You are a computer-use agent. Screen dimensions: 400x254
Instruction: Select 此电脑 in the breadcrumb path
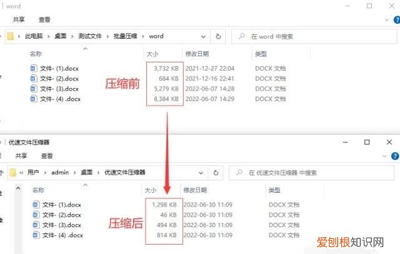(34, 36)
